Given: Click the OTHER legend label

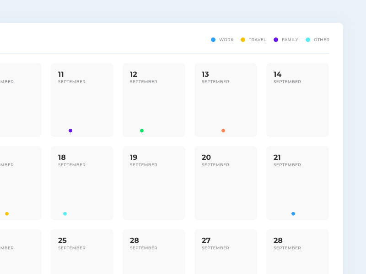Looking at the screenshot, I should 321,40.
